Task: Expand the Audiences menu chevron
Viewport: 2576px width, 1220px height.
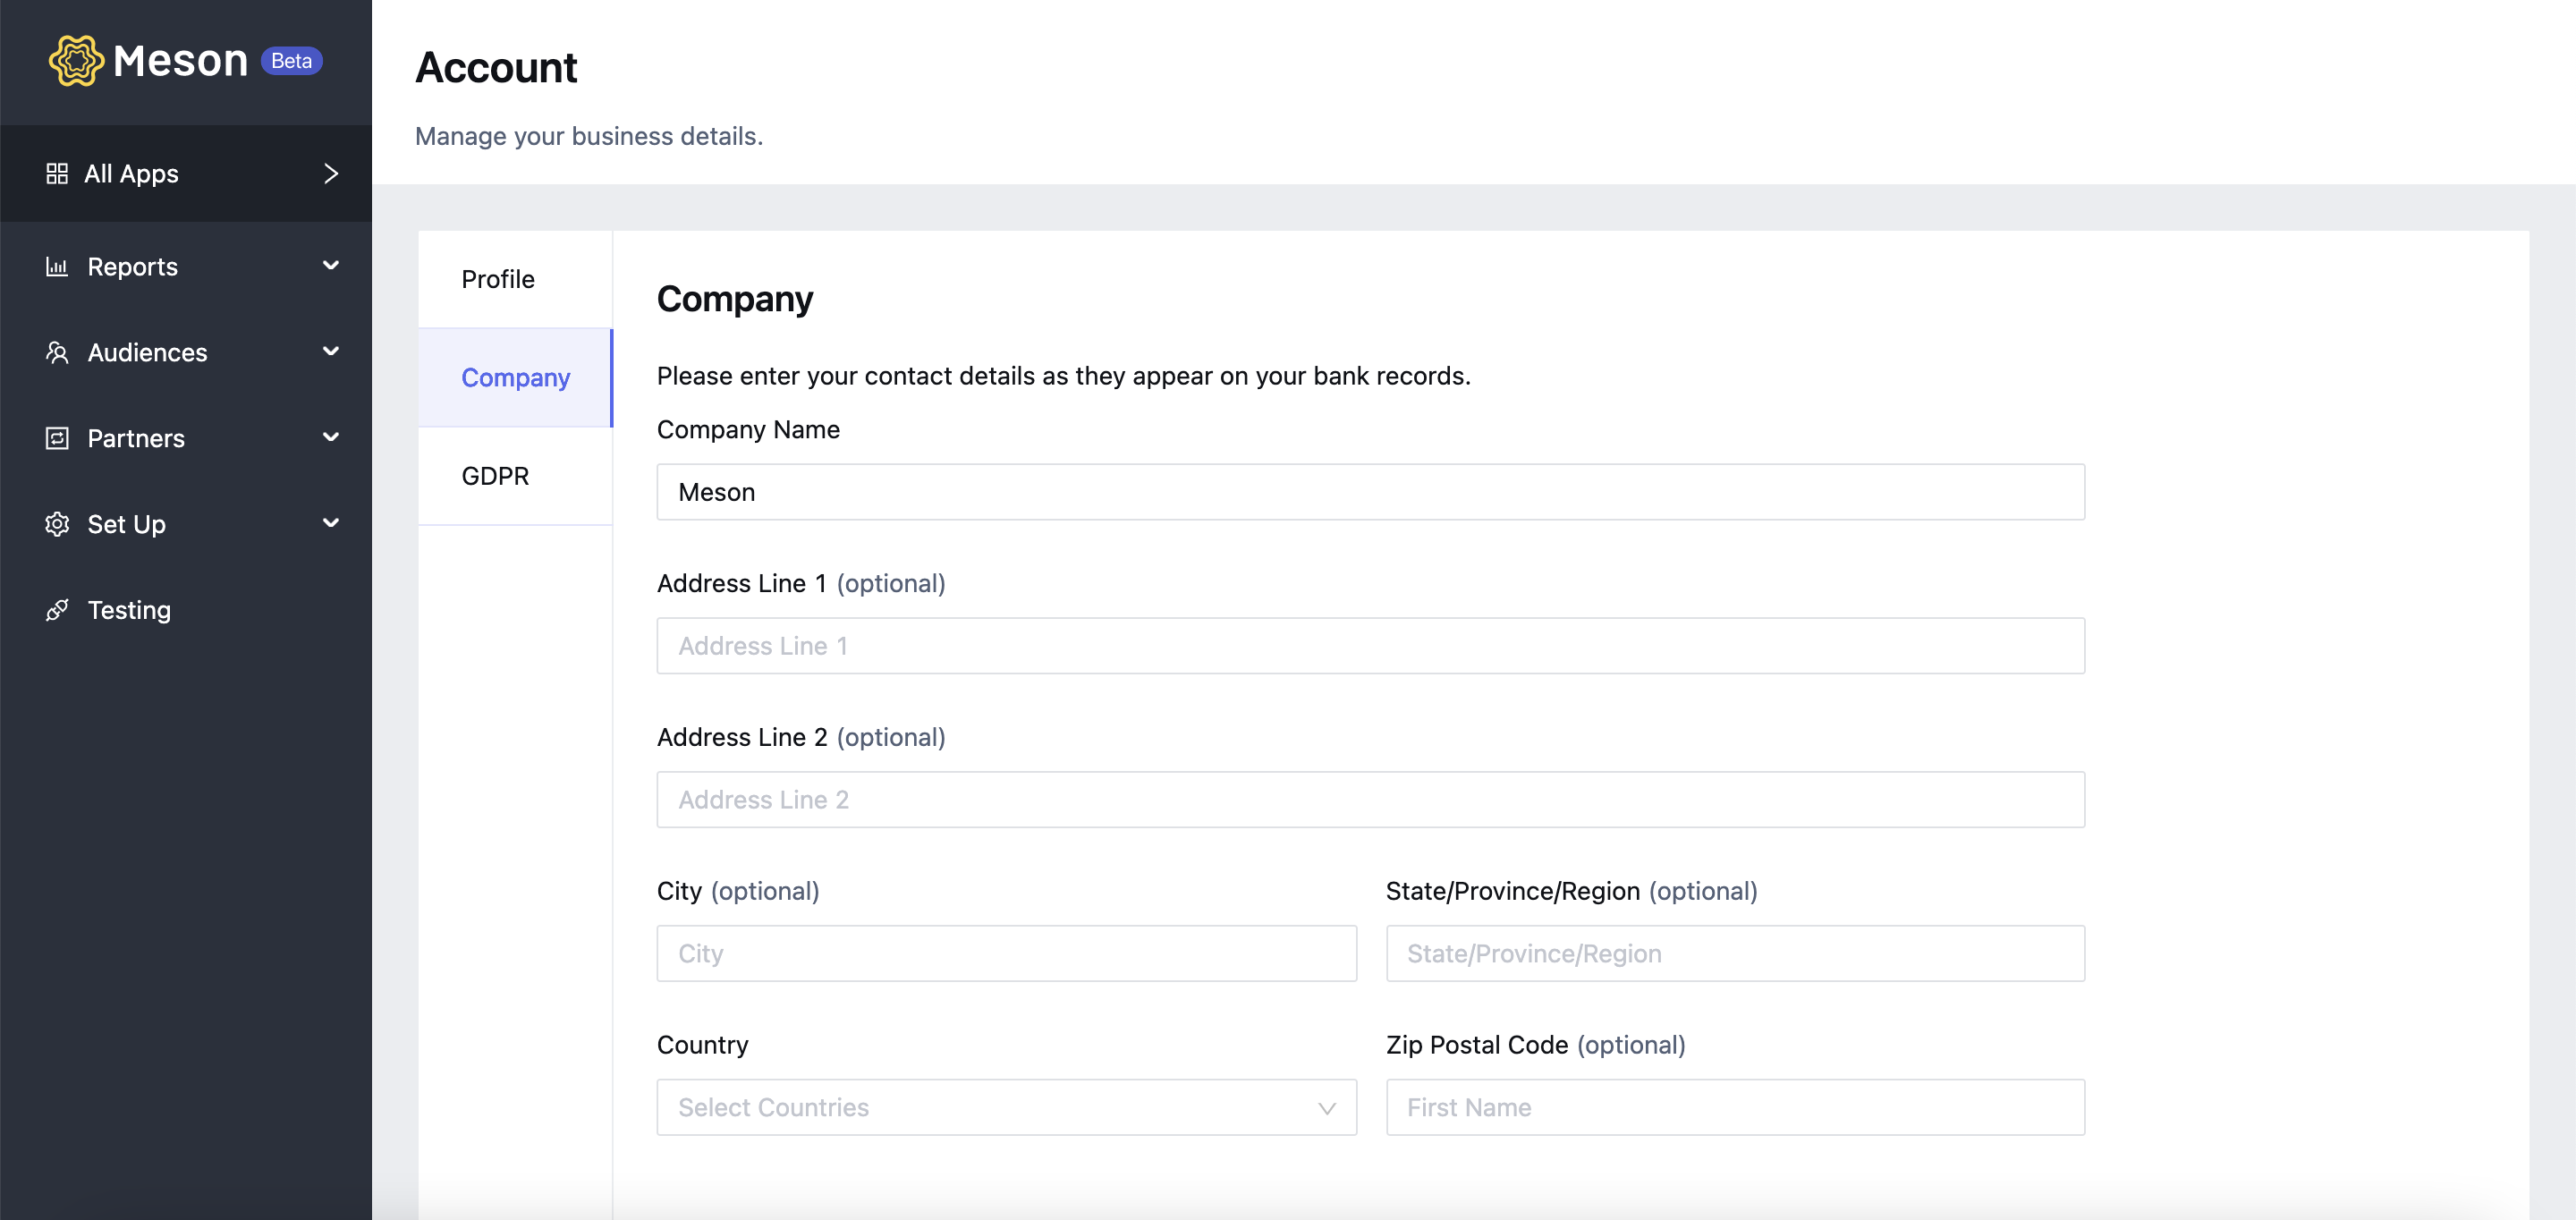Action: (331, 351)
